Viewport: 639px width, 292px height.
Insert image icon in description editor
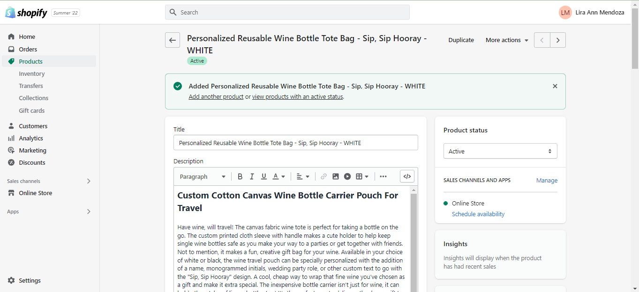(x=336, y=176)
